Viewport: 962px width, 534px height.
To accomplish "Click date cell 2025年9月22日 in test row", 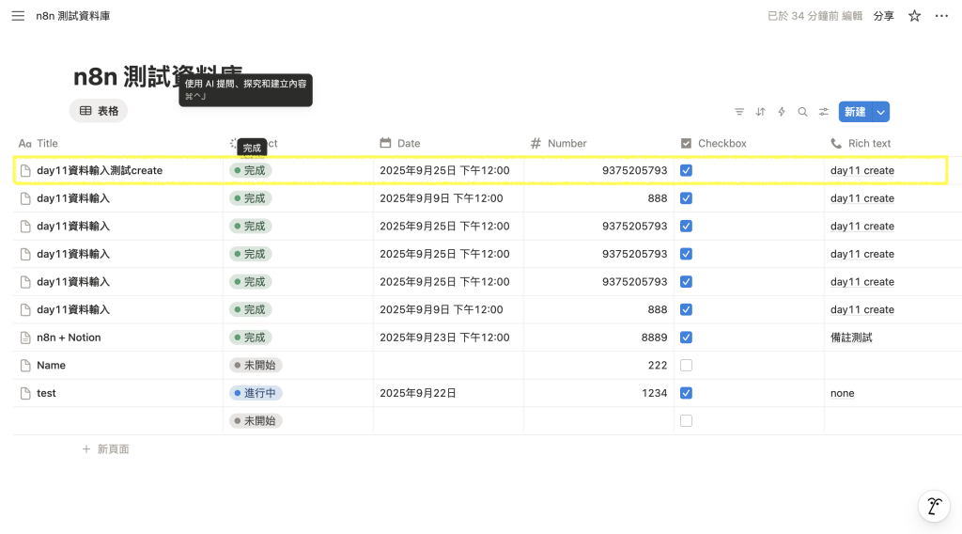I will (448, 393).
